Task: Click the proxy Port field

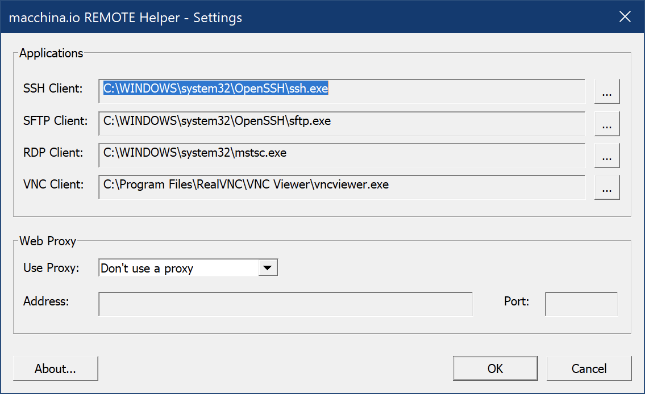Action: point(581,304)
